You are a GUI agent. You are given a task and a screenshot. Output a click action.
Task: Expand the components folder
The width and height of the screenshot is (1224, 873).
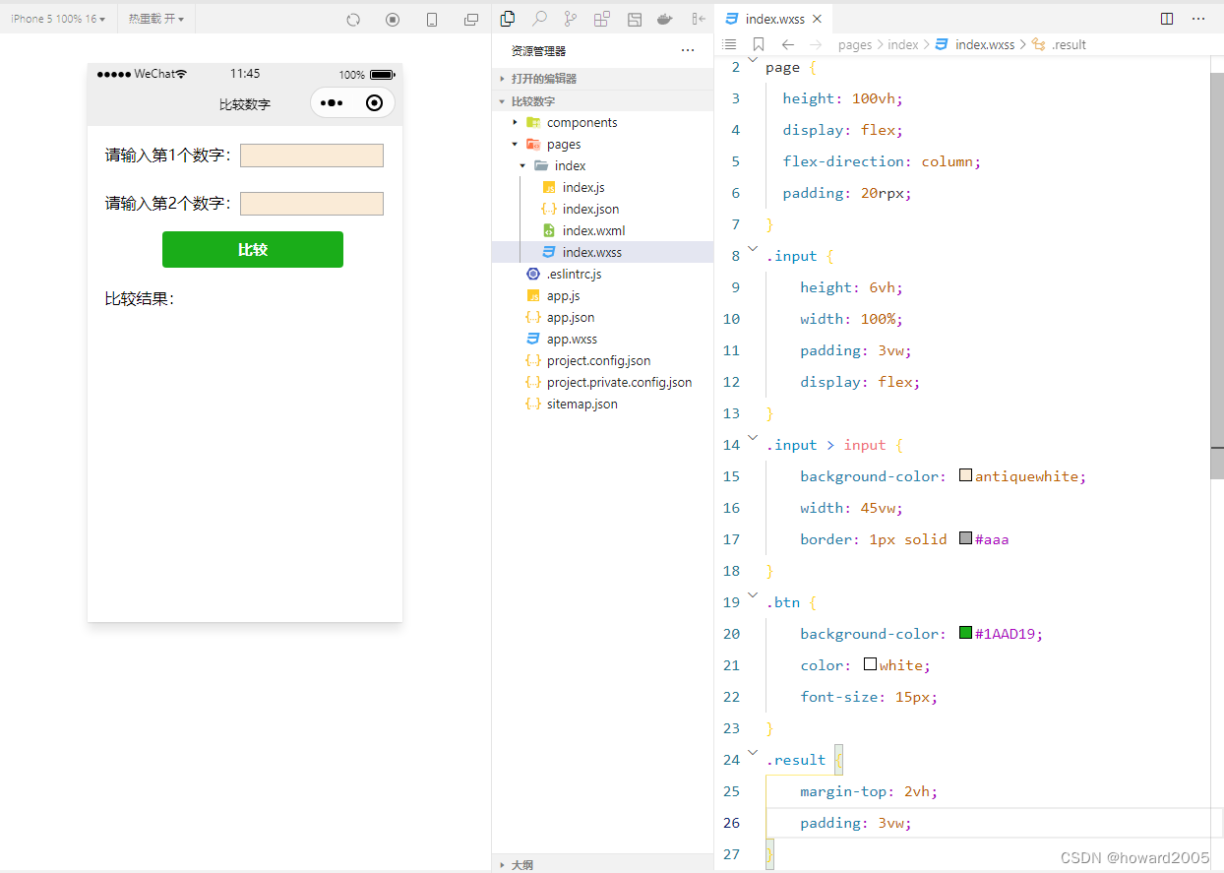(x=602, y=123)
